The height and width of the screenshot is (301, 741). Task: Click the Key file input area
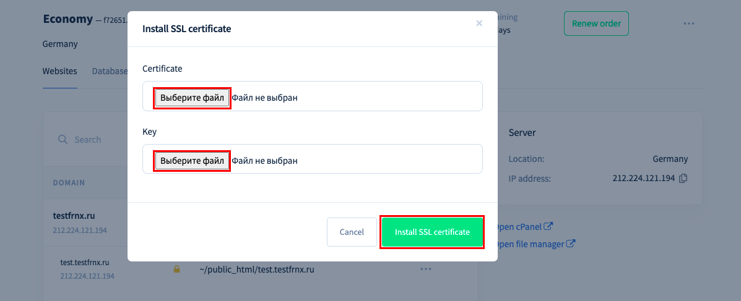[x=313, y=159]
